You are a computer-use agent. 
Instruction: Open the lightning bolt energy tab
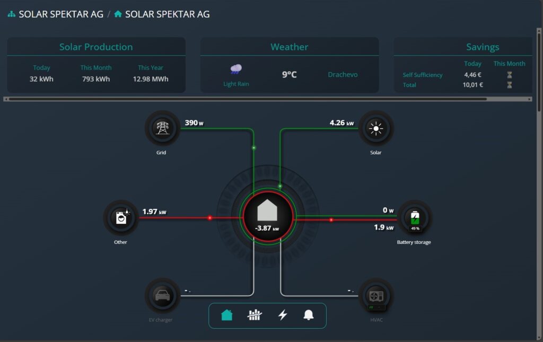(x=283, y=315)
